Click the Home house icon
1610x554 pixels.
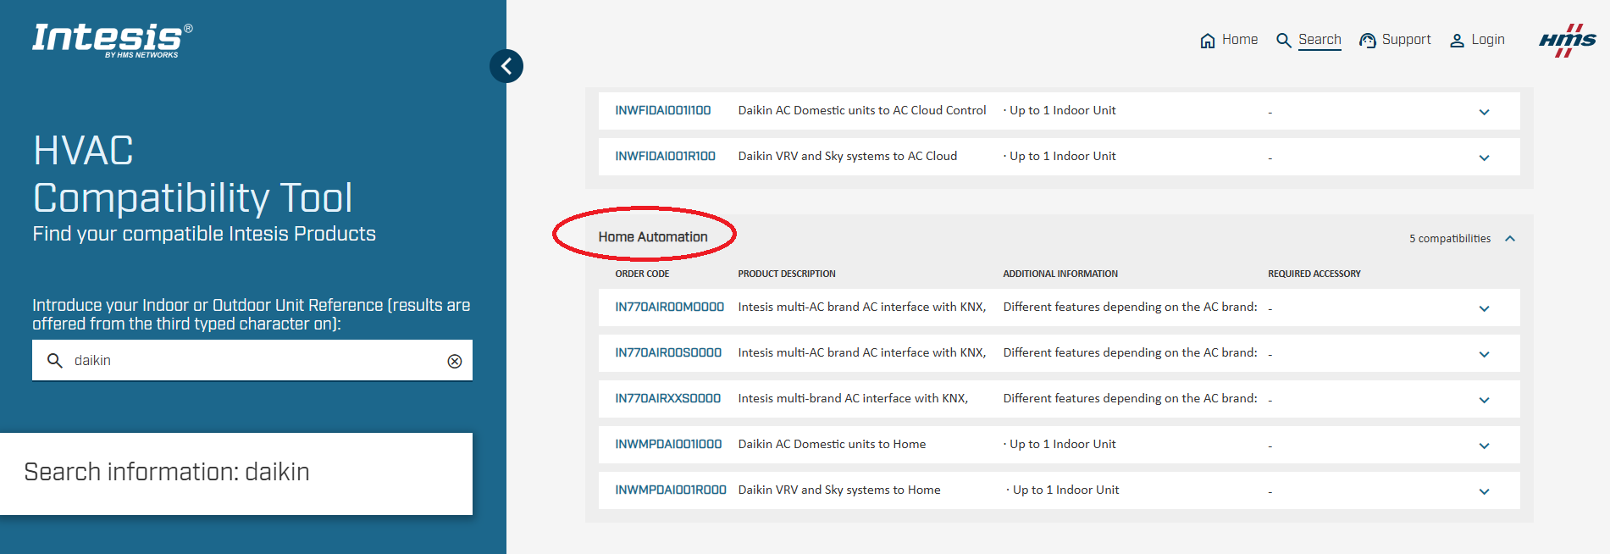coord(1207,41)
